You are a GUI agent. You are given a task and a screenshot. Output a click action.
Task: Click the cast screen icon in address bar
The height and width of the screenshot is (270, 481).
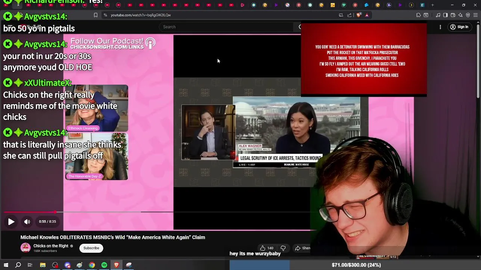click(341, 15)
